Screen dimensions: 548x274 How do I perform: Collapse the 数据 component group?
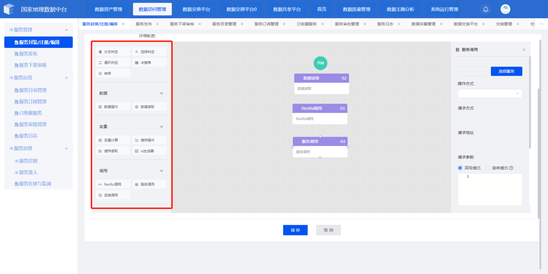click(x=162, y=93)
